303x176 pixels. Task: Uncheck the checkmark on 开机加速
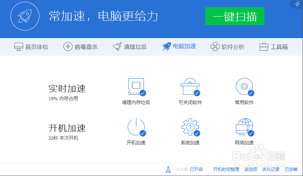click(x=143, y=133)
